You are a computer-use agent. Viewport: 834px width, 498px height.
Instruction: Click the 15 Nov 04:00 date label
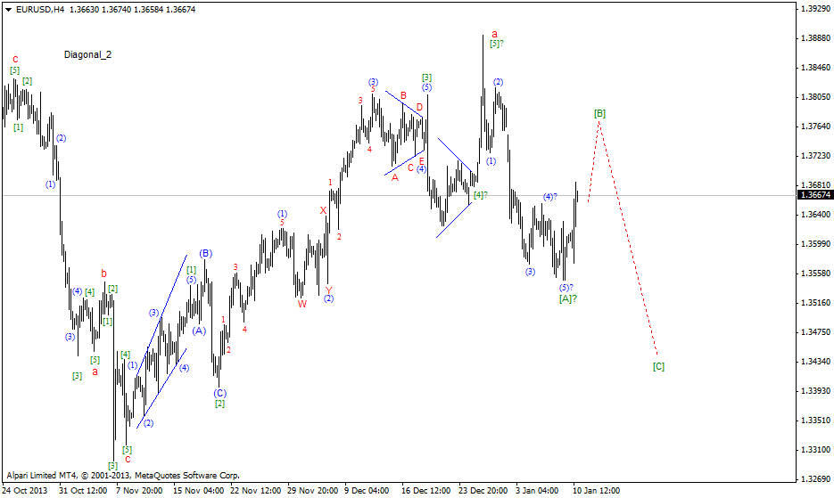[x=198, y=491]
